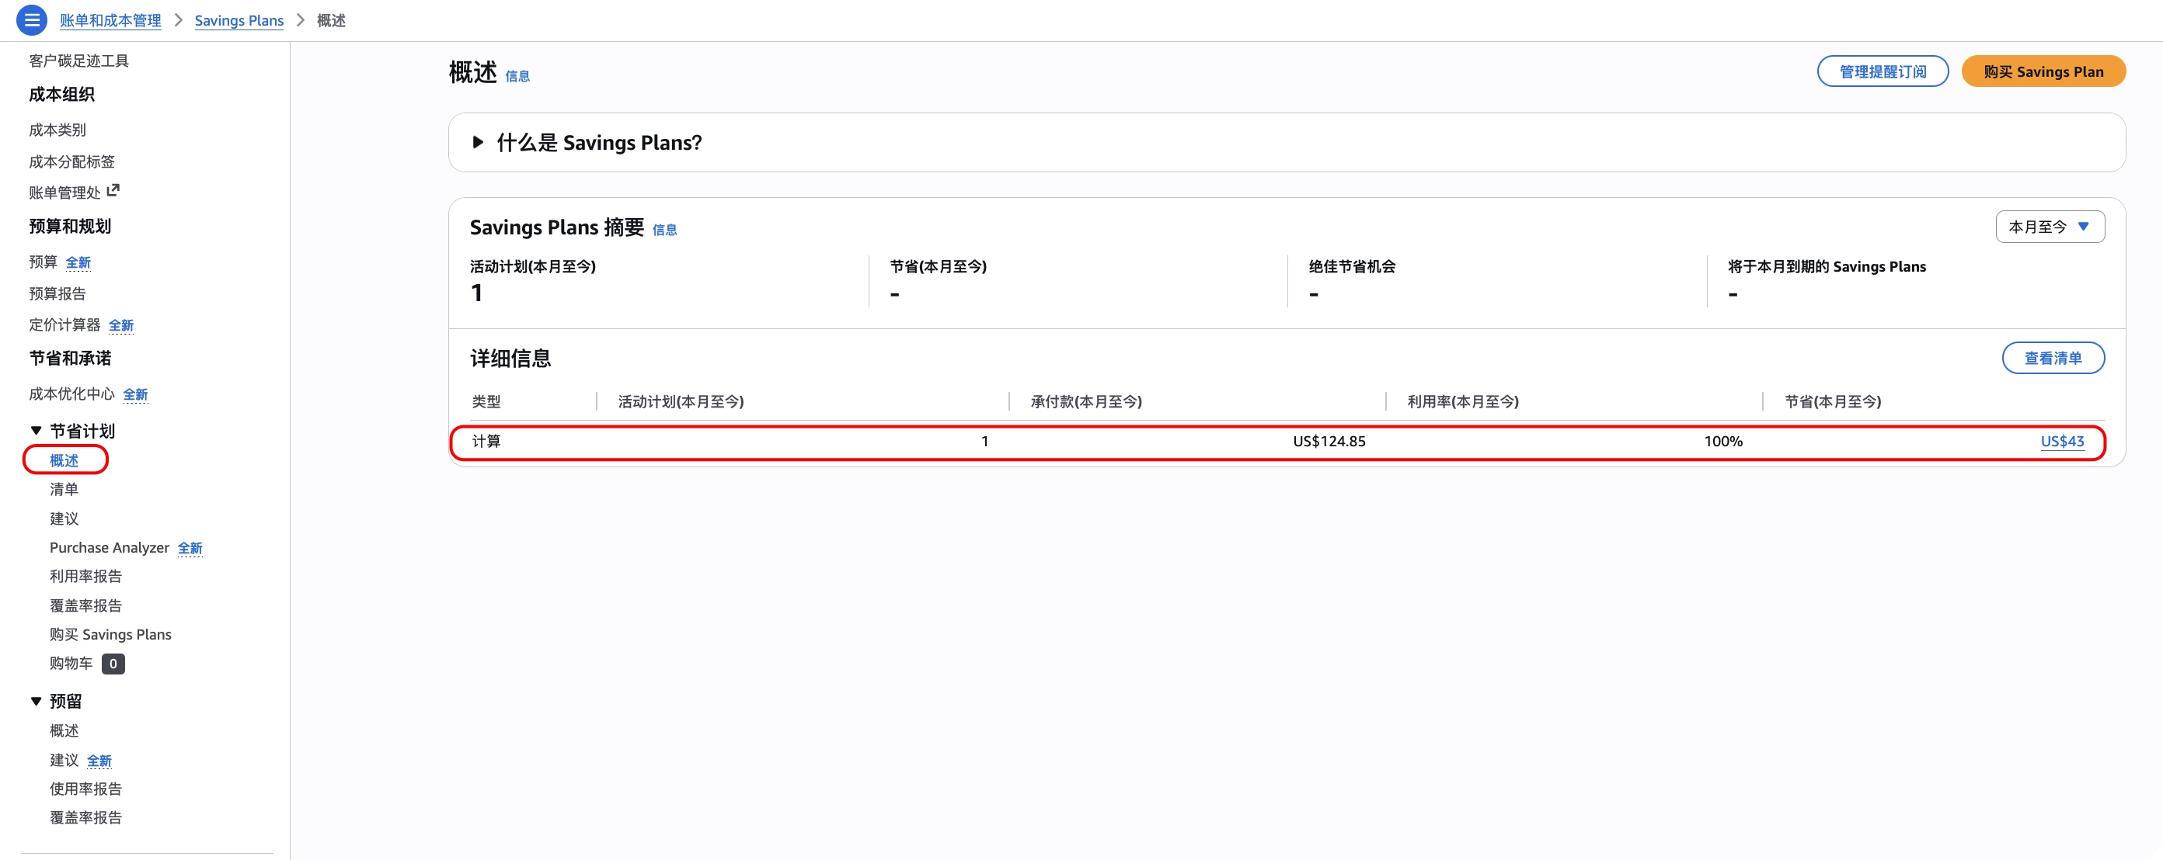Open 定价计算器 sidebar entry

(64, 324)
